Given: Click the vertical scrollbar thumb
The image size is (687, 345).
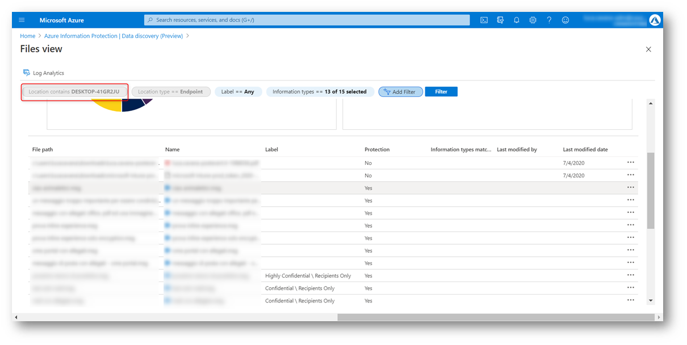Looking at the screenshot, I should 651,190.
